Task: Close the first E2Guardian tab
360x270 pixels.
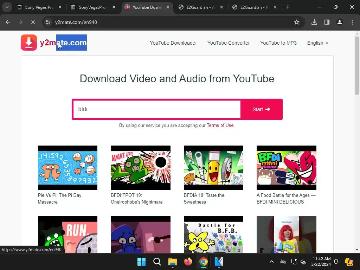Action: click(x=221, y=7)
